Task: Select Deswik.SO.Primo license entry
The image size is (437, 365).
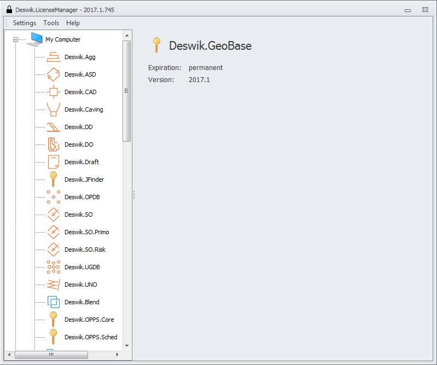Action: tap(86, 232)
